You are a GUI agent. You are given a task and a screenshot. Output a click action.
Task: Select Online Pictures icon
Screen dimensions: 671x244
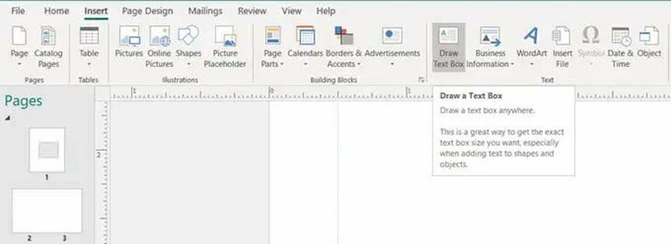click(159, 46)
